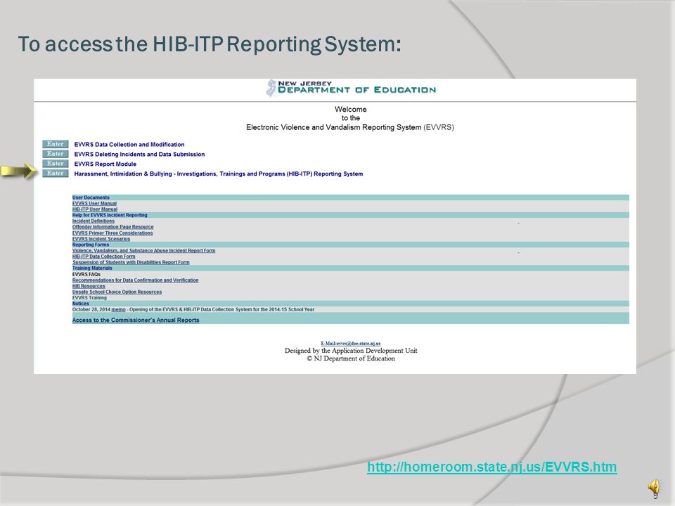Viewport: 675px width, 506px height.
Task: Click Enter button for Deleting Incidents
Action: click(55, 154)
